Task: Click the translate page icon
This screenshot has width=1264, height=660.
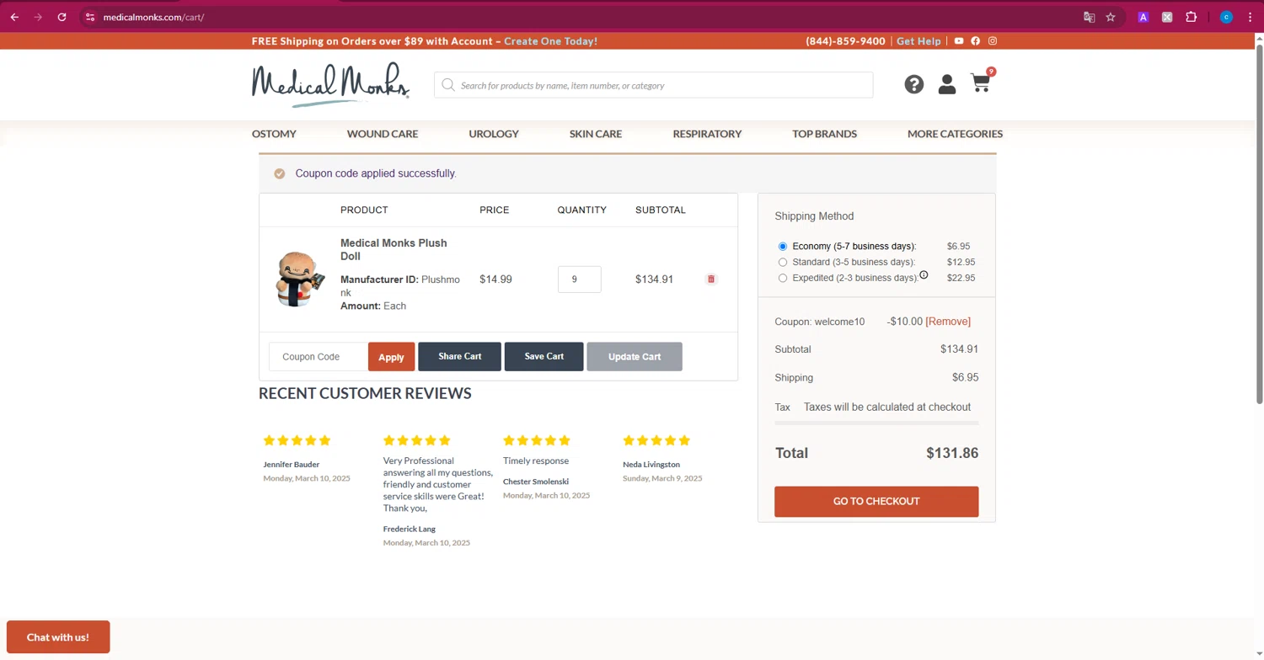Action: 1089,17
